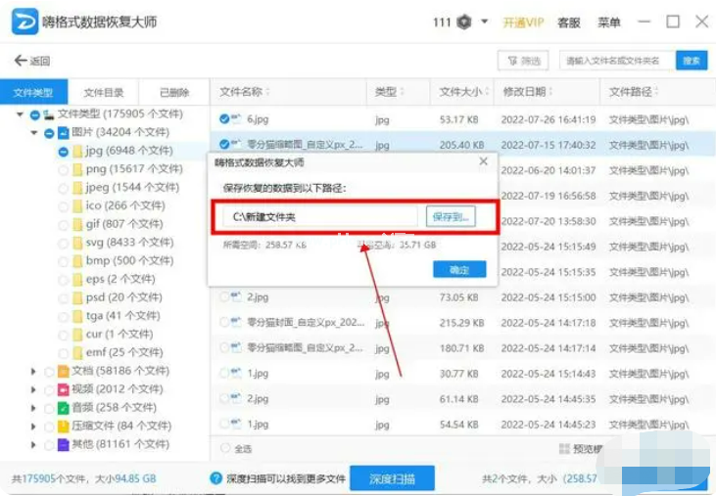Uncheck the 205.40 KB file row checkbox
This screenshot has height=496, width=716.
[x=224, y=145]
